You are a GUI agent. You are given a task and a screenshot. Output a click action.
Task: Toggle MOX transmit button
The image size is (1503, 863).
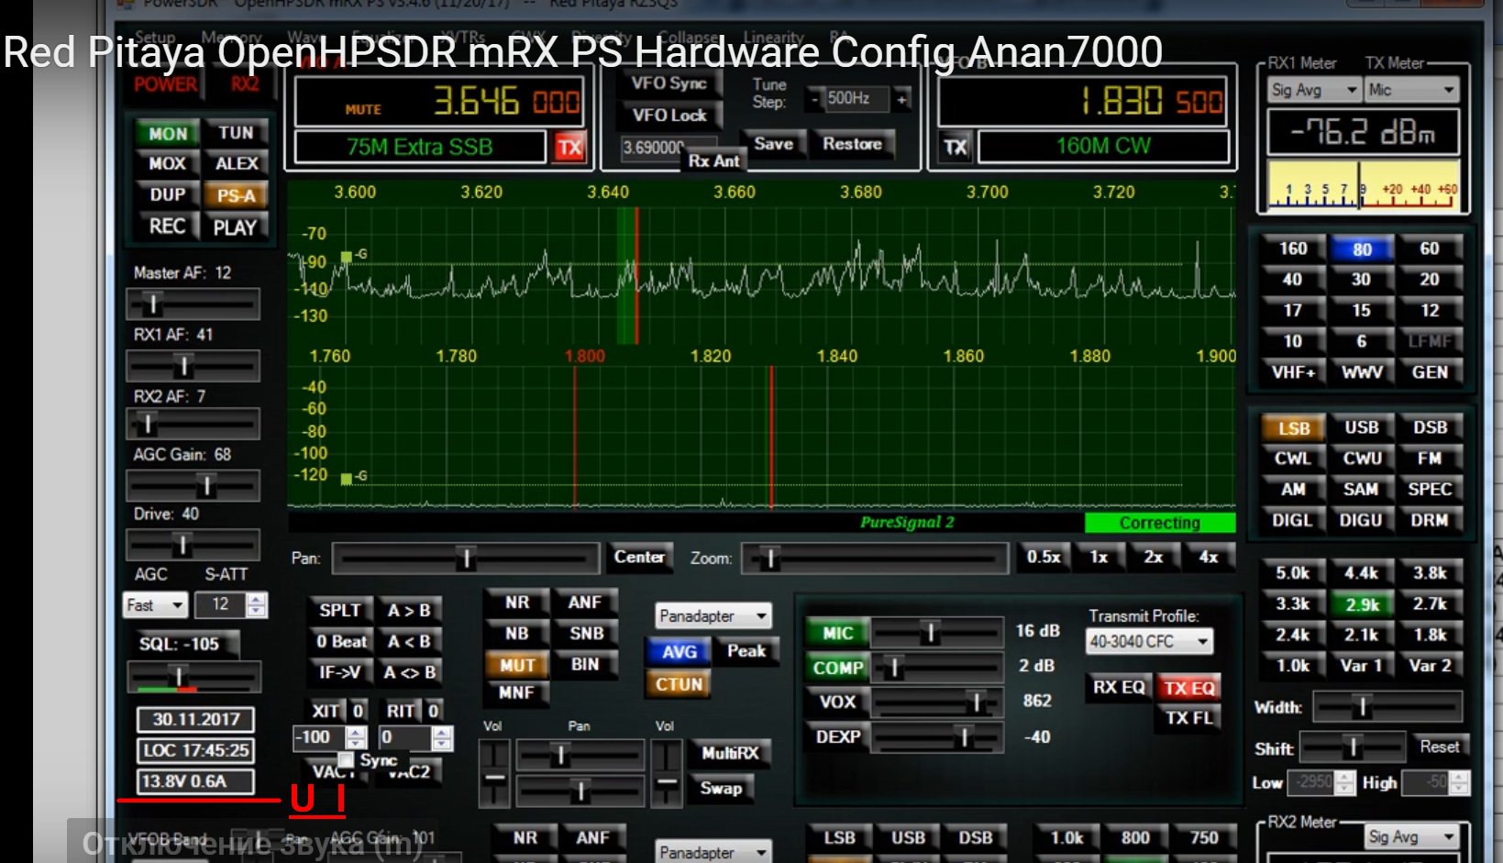pos(167,164)
